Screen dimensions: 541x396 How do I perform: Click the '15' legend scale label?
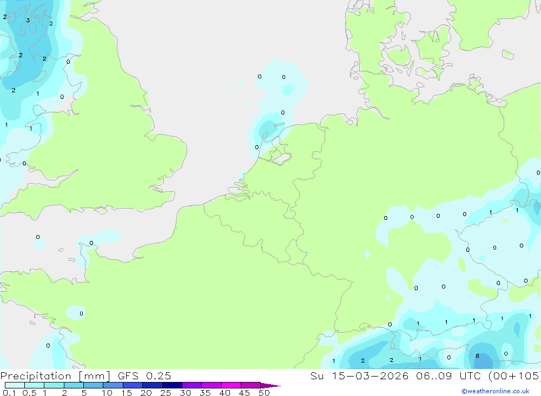[x=127, y=393]
